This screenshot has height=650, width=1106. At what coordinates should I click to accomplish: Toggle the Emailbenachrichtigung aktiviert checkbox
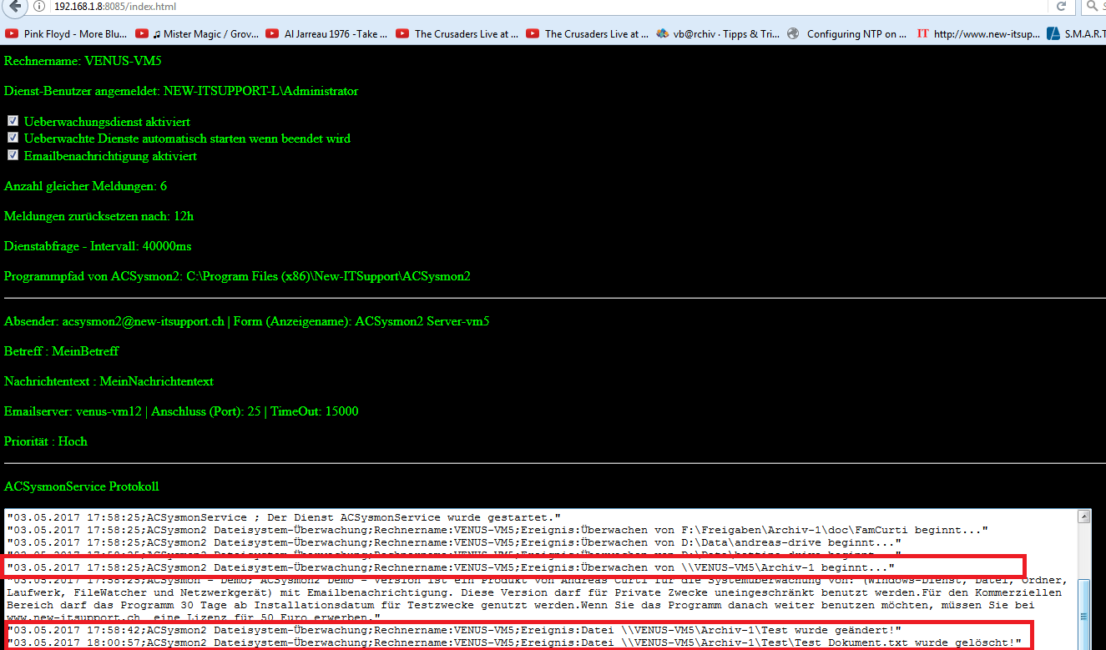tap(13, 155)
